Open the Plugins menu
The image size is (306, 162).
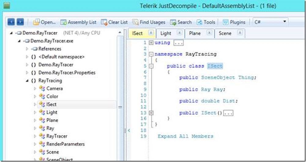234,22
